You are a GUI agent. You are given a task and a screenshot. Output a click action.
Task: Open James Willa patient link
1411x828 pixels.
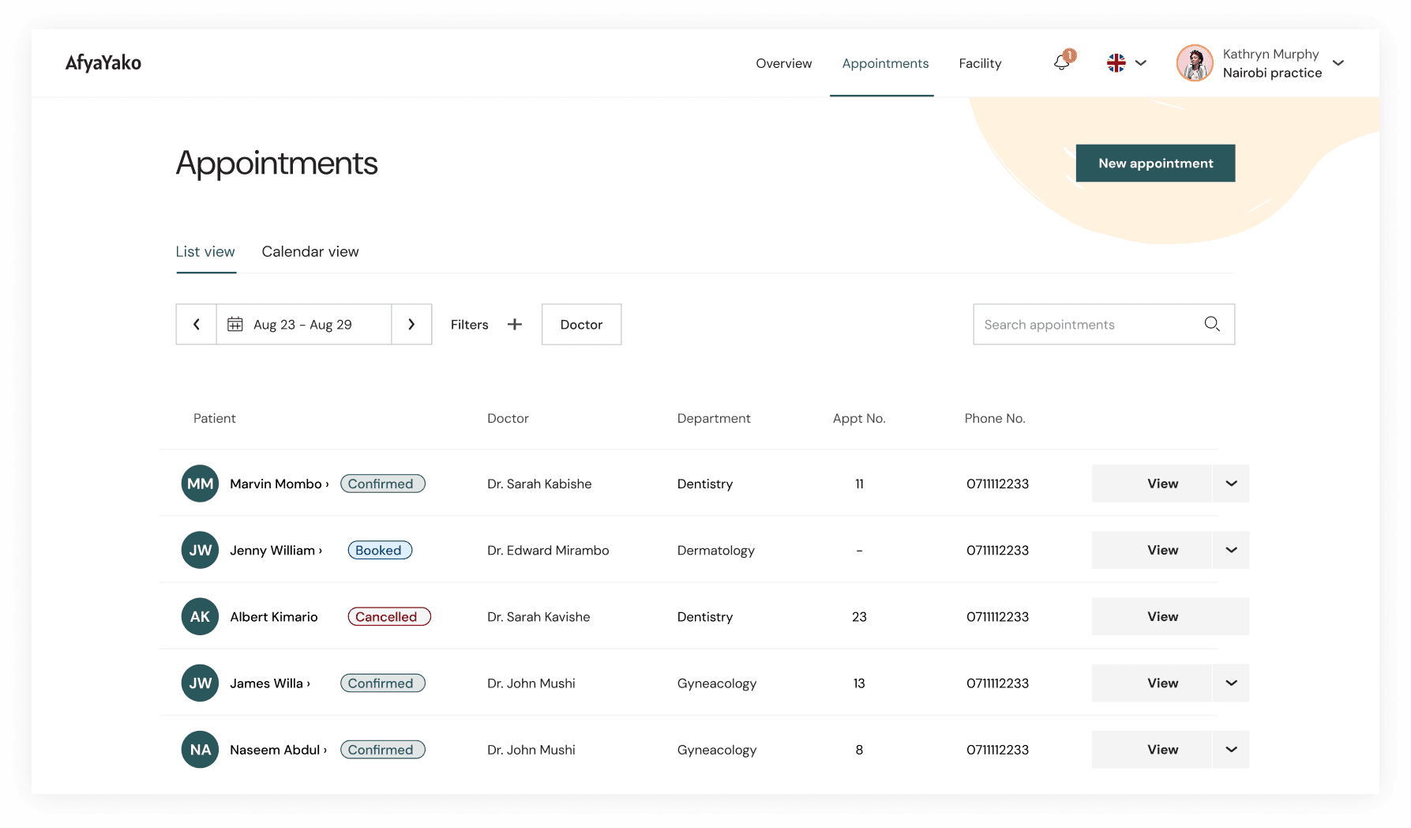270,683
